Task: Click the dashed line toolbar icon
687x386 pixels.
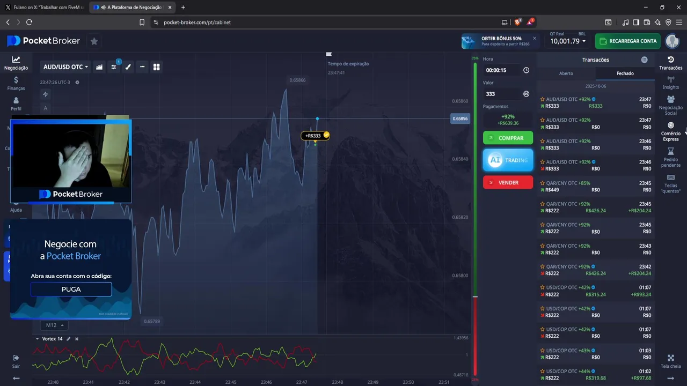Action: pyautogui.click(x=142, y=67)
